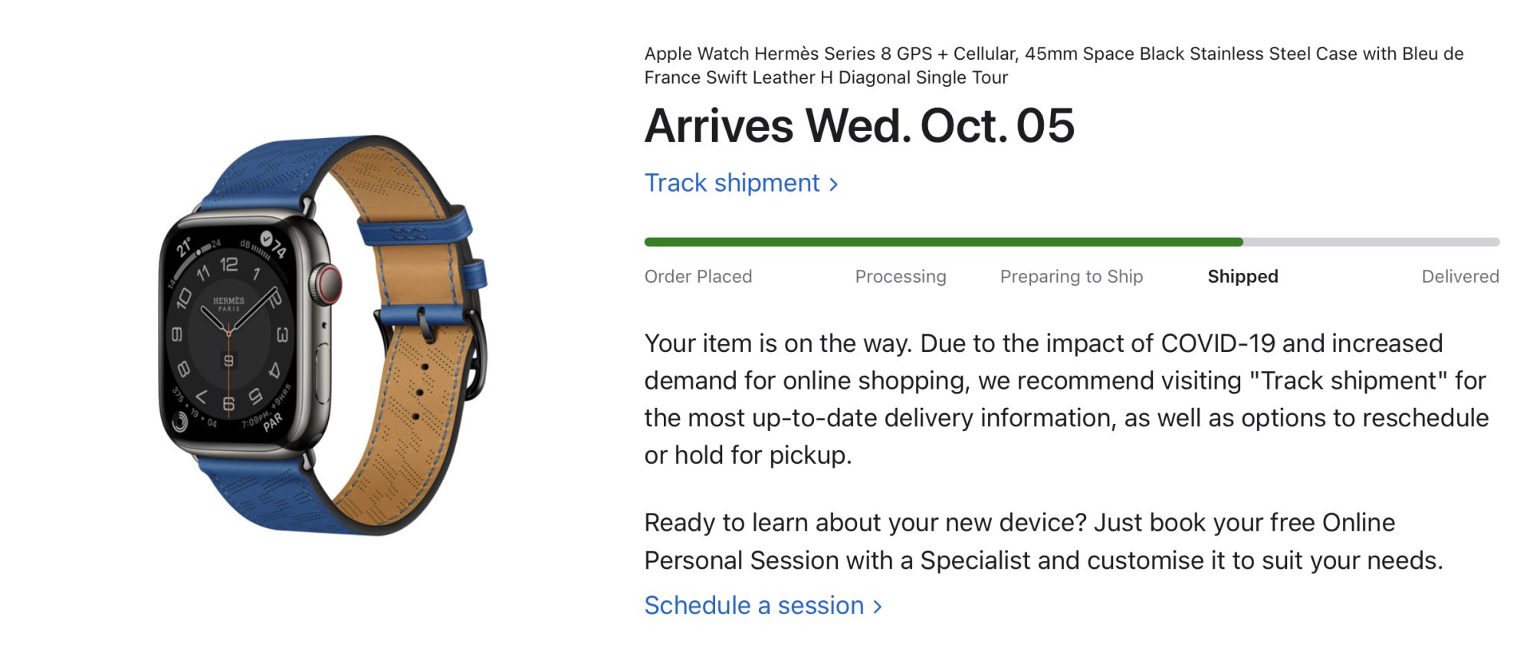Image resolution: width=1533 pixels, height=657 pixels.
Task: Click the green filled progress bar section
Action: pyautogui.click(x=943, y=242)
